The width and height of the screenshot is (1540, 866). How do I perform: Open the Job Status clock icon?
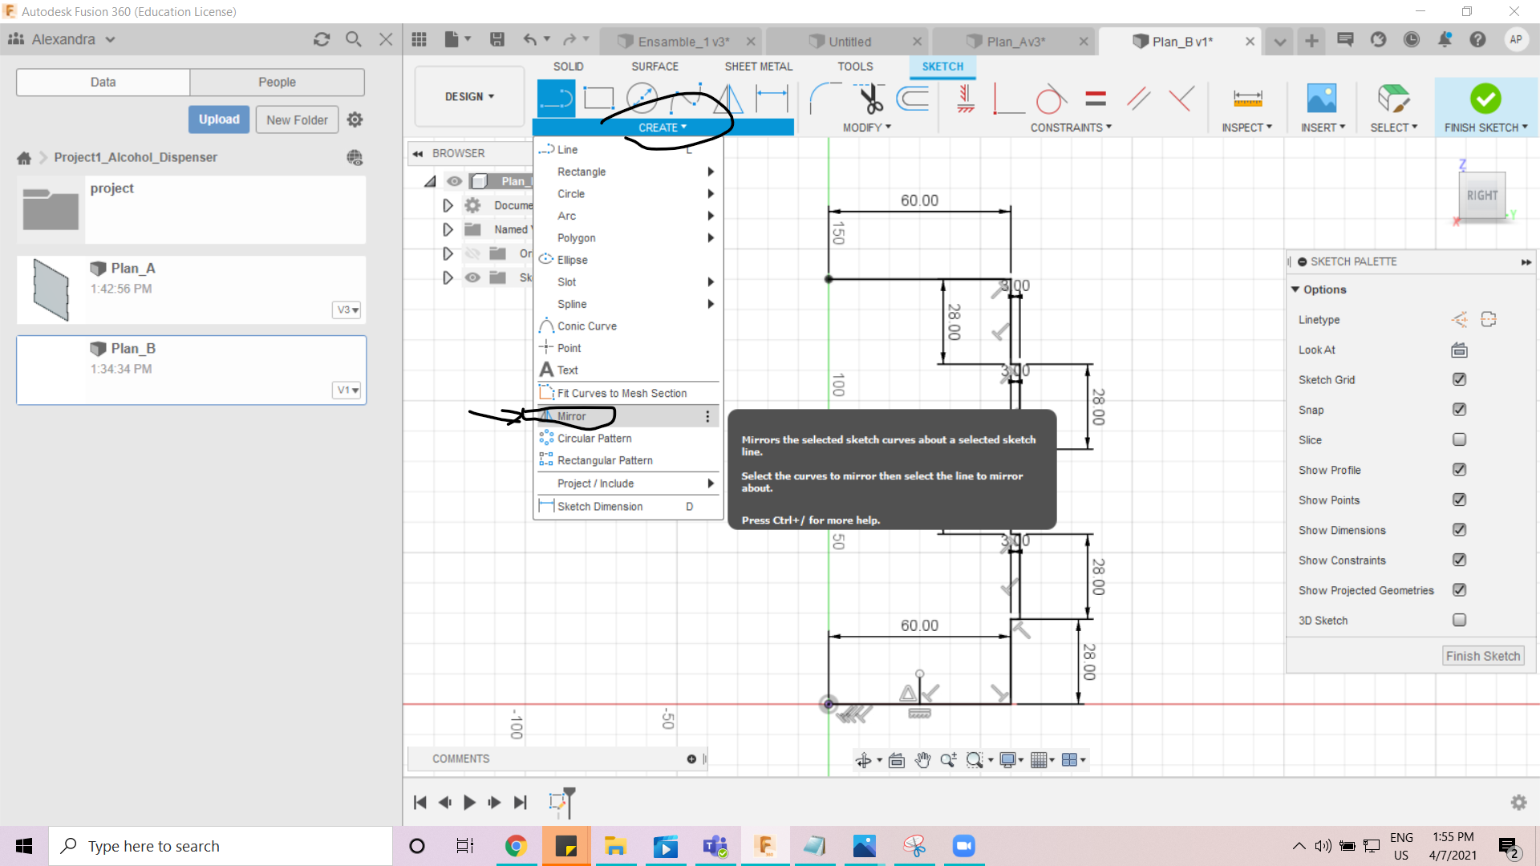[x=1412, y=39]
